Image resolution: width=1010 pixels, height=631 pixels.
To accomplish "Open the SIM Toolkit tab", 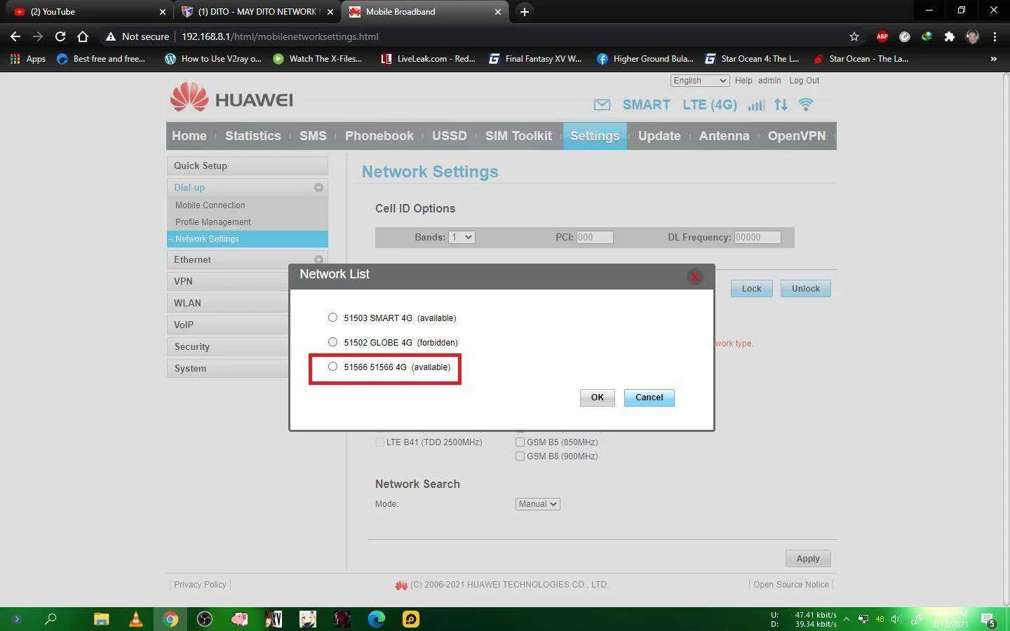I will [518, 136].
